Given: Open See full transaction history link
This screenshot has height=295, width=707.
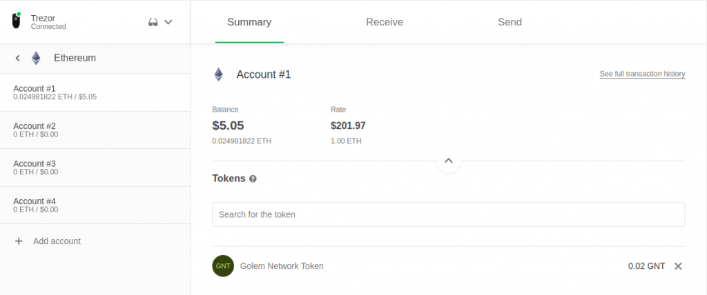Looking at the screenshot, I should click(642, 74).
